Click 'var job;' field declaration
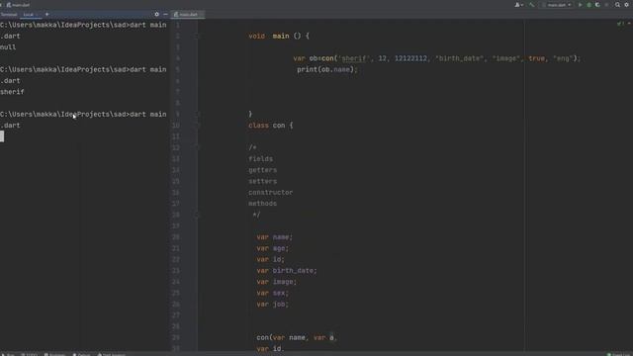633x356 pixels. pyautogui.click(x=273, y=304)
